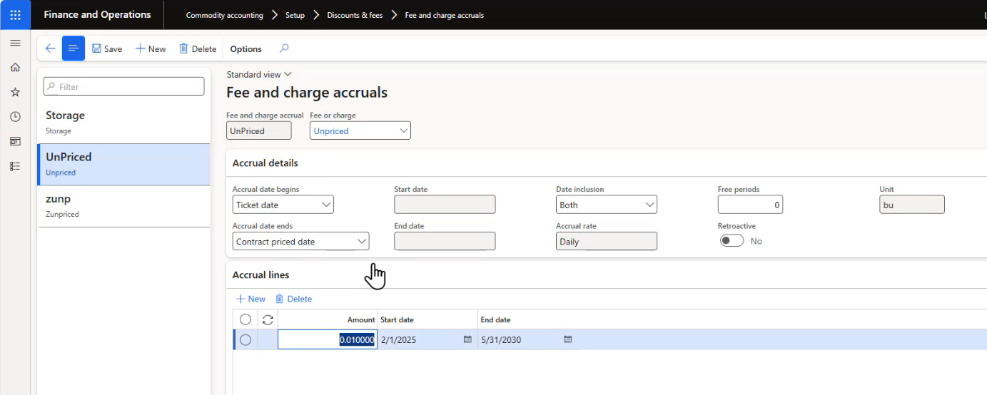Open Favorites star icon in sidebar
The width and height of the screenshot is (987, 395).
15,92
